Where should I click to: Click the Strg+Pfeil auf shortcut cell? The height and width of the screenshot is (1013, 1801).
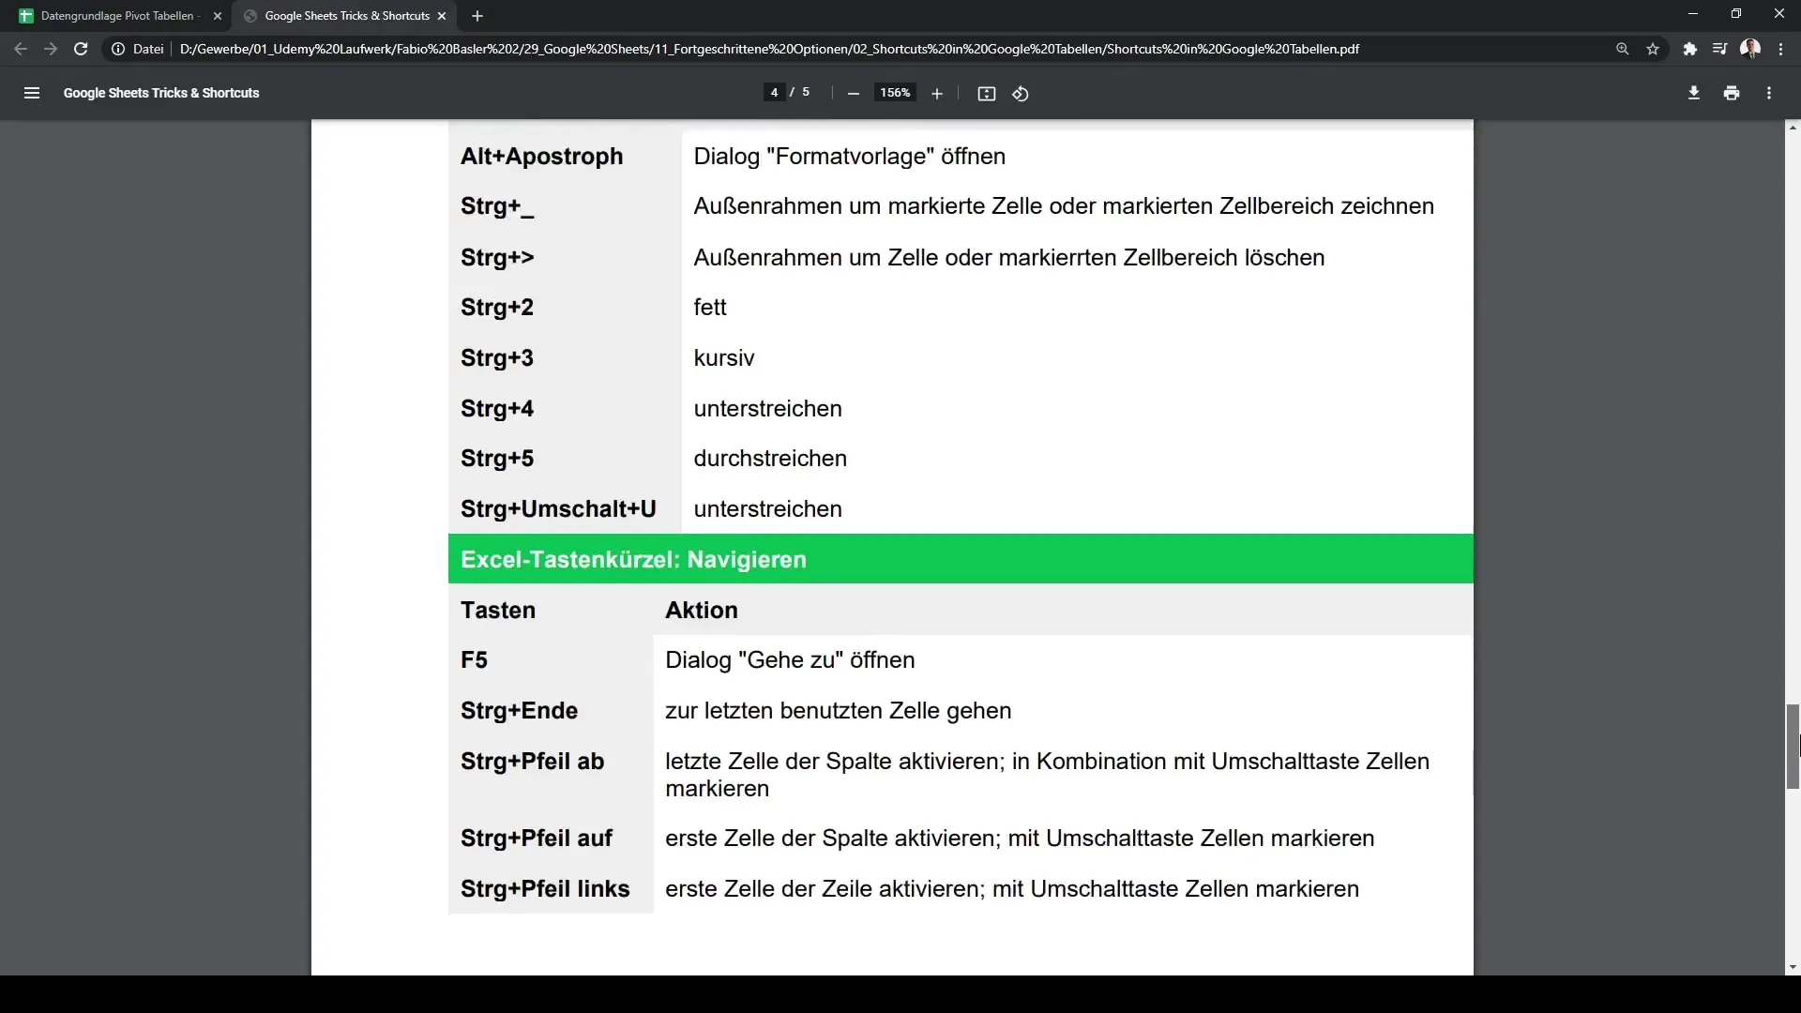551,838
